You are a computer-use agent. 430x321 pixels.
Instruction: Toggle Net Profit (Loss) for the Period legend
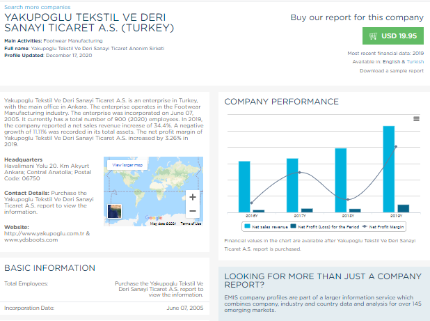coord(322,226)
